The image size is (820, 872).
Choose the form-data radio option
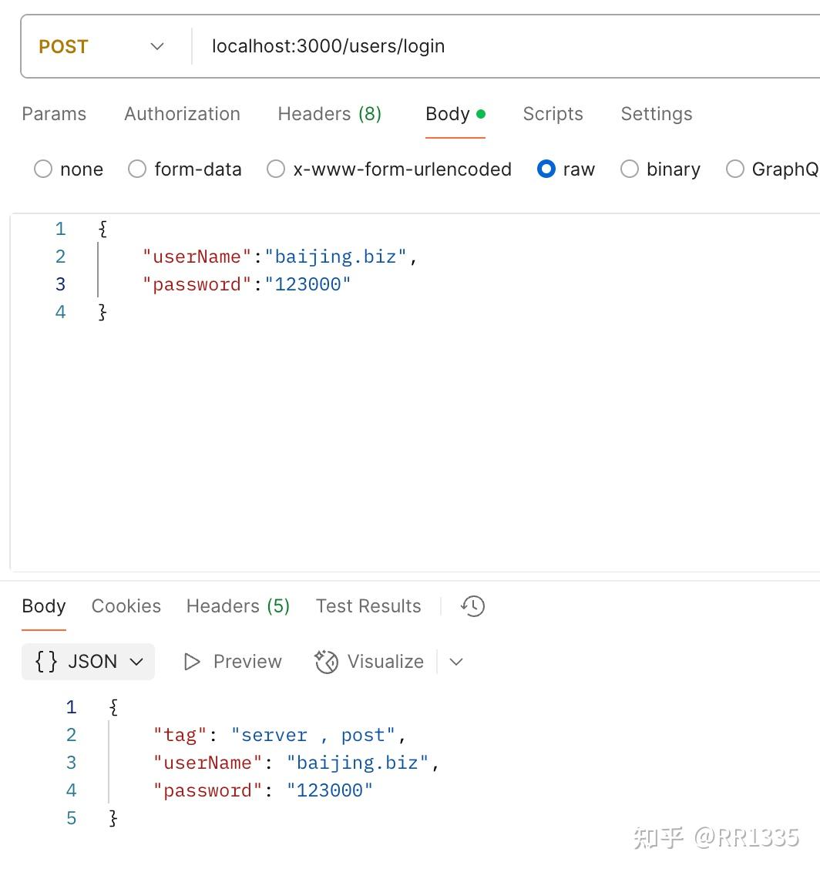[x=137, y=169]
